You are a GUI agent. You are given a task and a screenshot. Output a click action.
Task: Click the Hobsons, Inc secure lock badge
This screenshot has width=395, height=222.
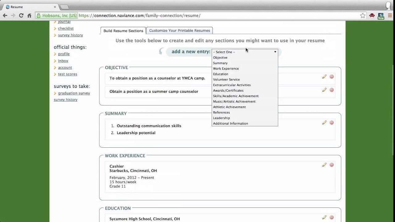point(56,15)
